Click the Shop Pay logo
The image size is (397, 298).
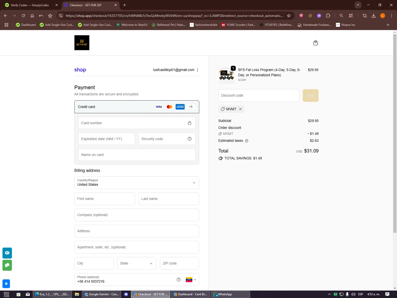80,70
